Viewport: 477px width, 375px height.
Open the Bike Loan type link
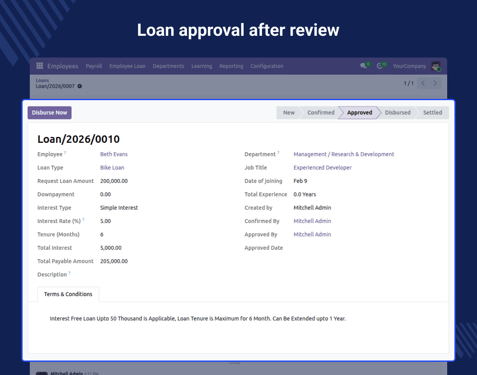(x=112, y=167)
